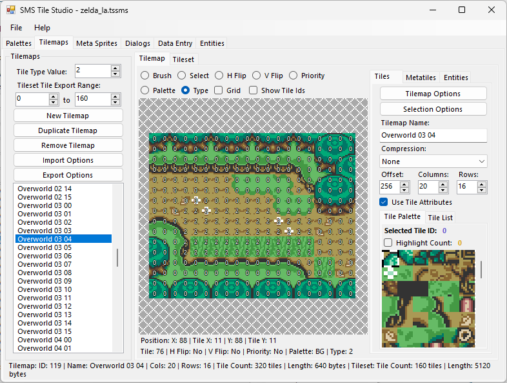Open the Entities tab beside Metatiles
The width and height of the screenshot is (507, 383).
click(x=456, y=78)
